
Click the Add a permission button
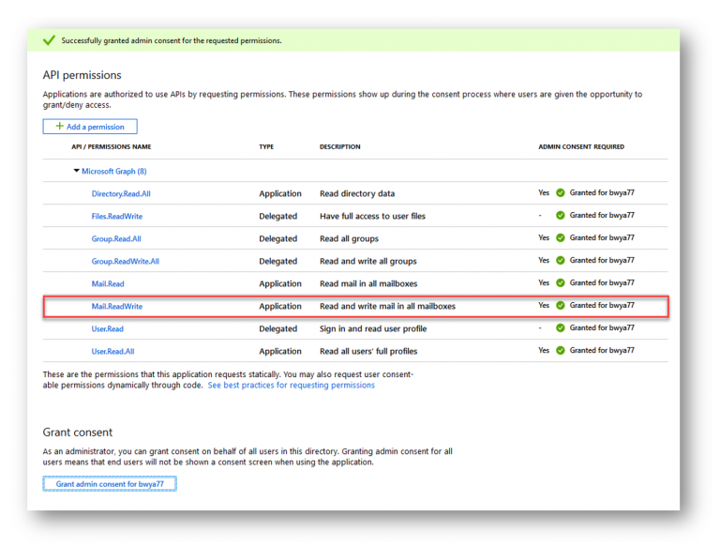click(90, 127)
